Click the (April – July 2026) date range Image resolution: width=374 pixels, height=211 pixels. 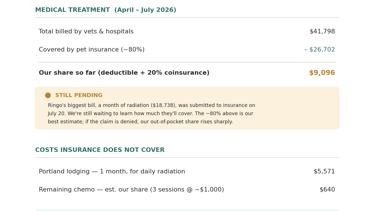point(145,10)
